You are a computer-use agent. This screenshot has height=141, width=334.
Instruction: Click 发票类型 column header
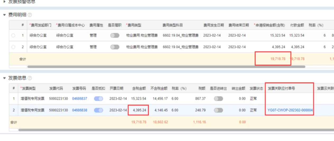click(x=28, y=88)
